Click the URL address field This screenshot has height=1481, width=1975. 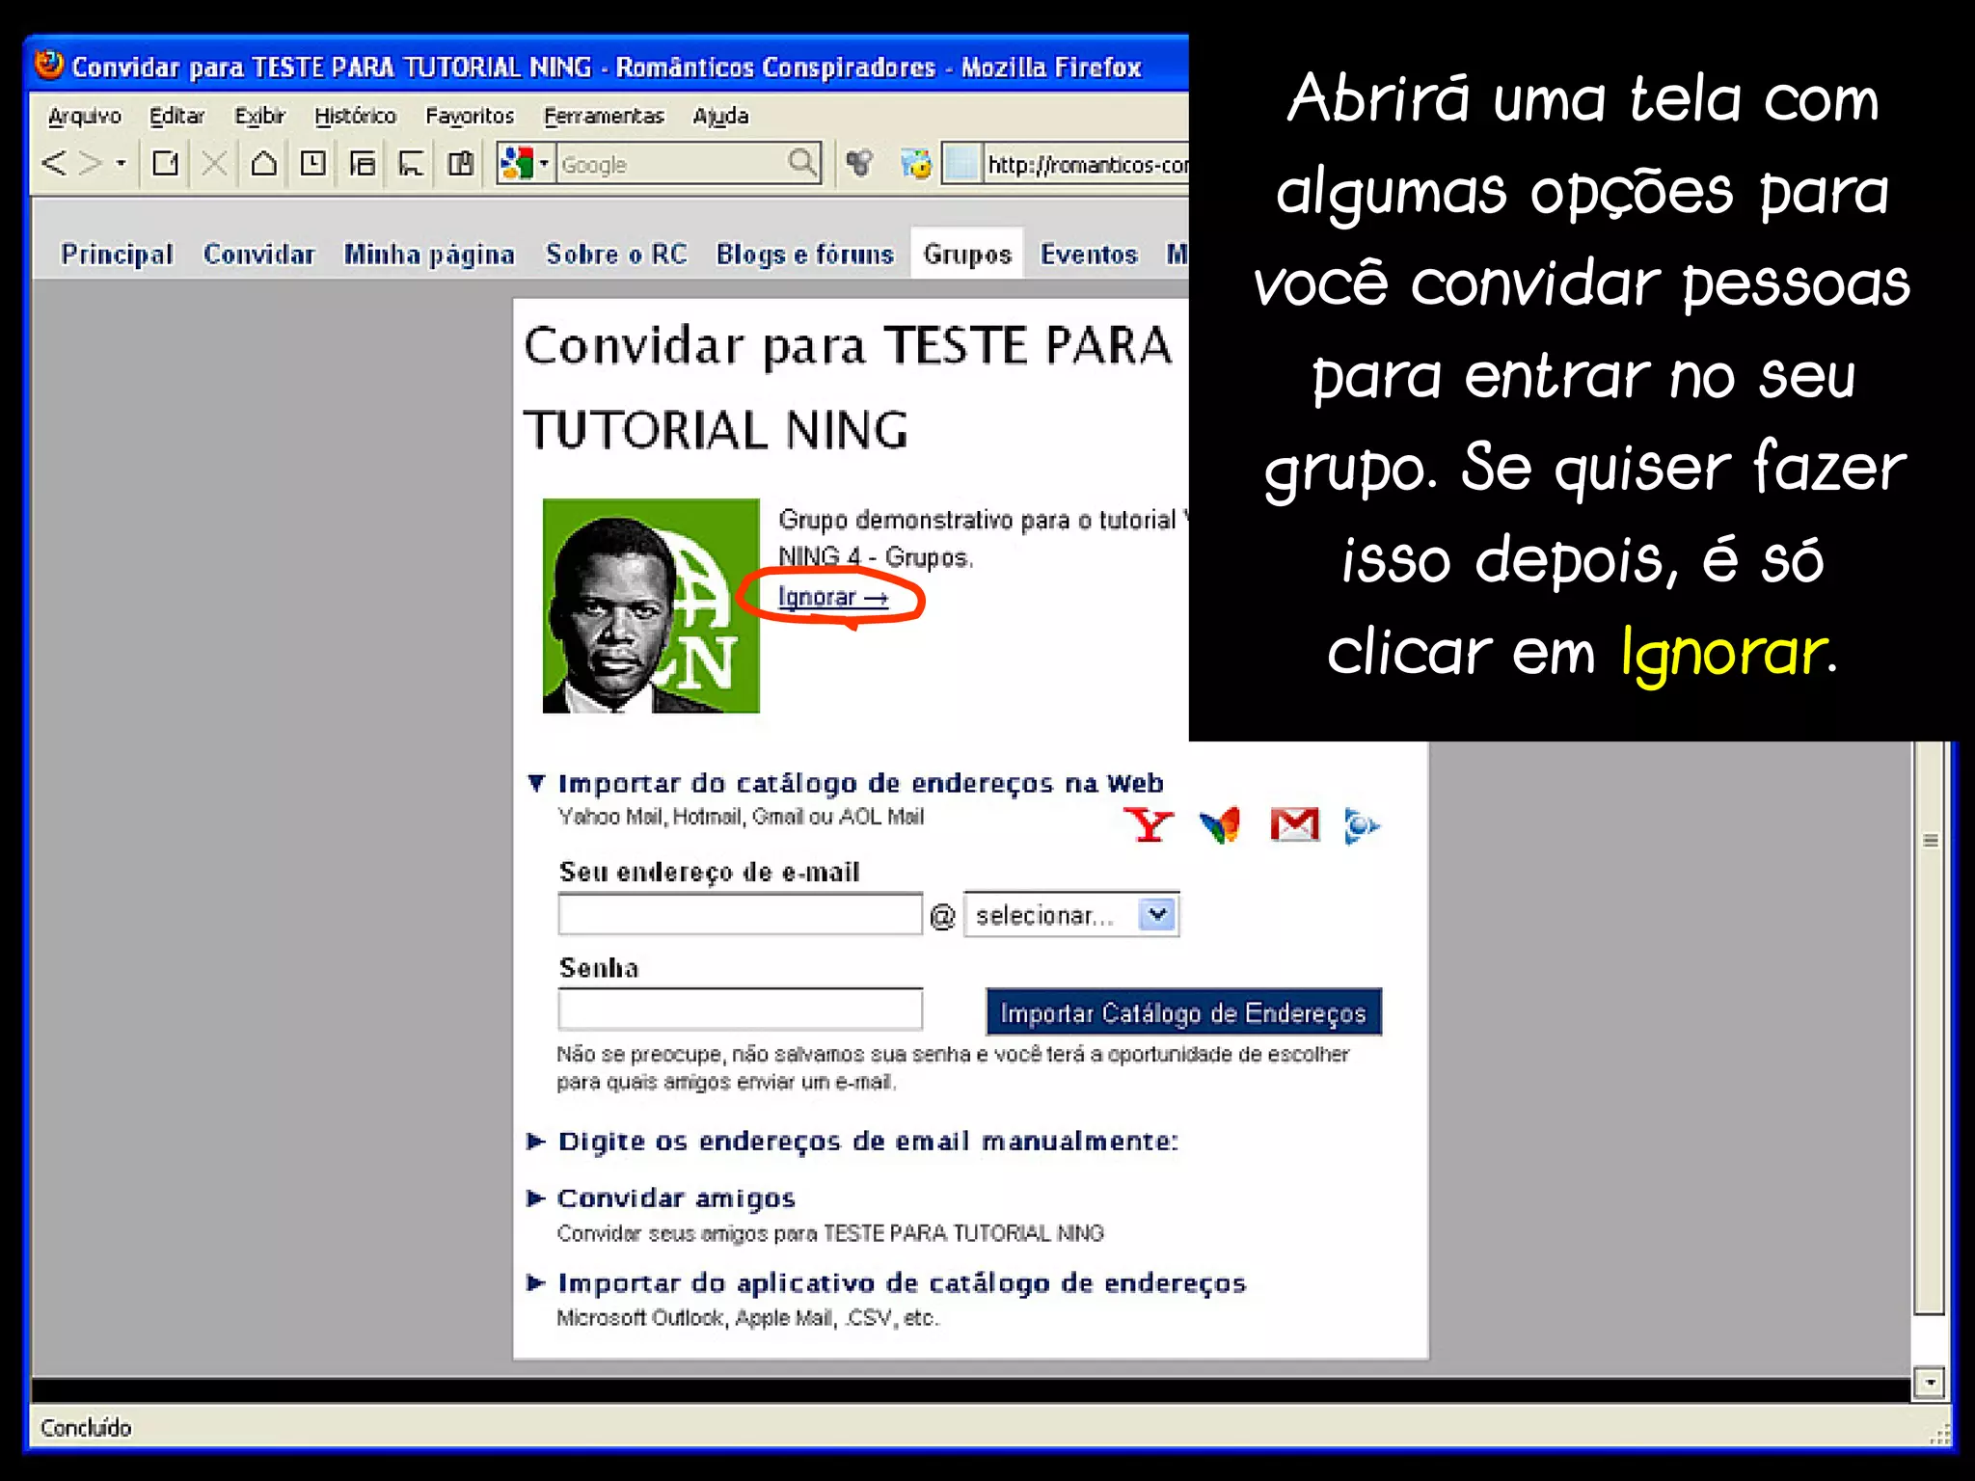(1086, 165)
